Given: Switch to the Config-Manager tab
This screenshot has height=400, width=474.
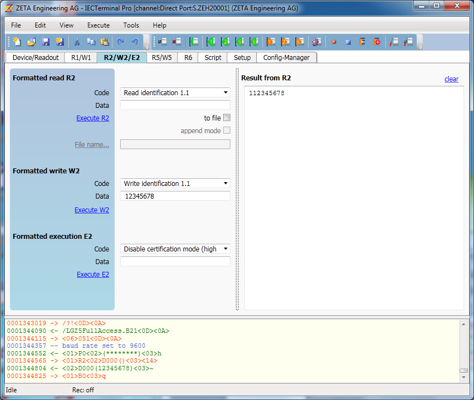Looking at the screenshot, I should (286, 58).
